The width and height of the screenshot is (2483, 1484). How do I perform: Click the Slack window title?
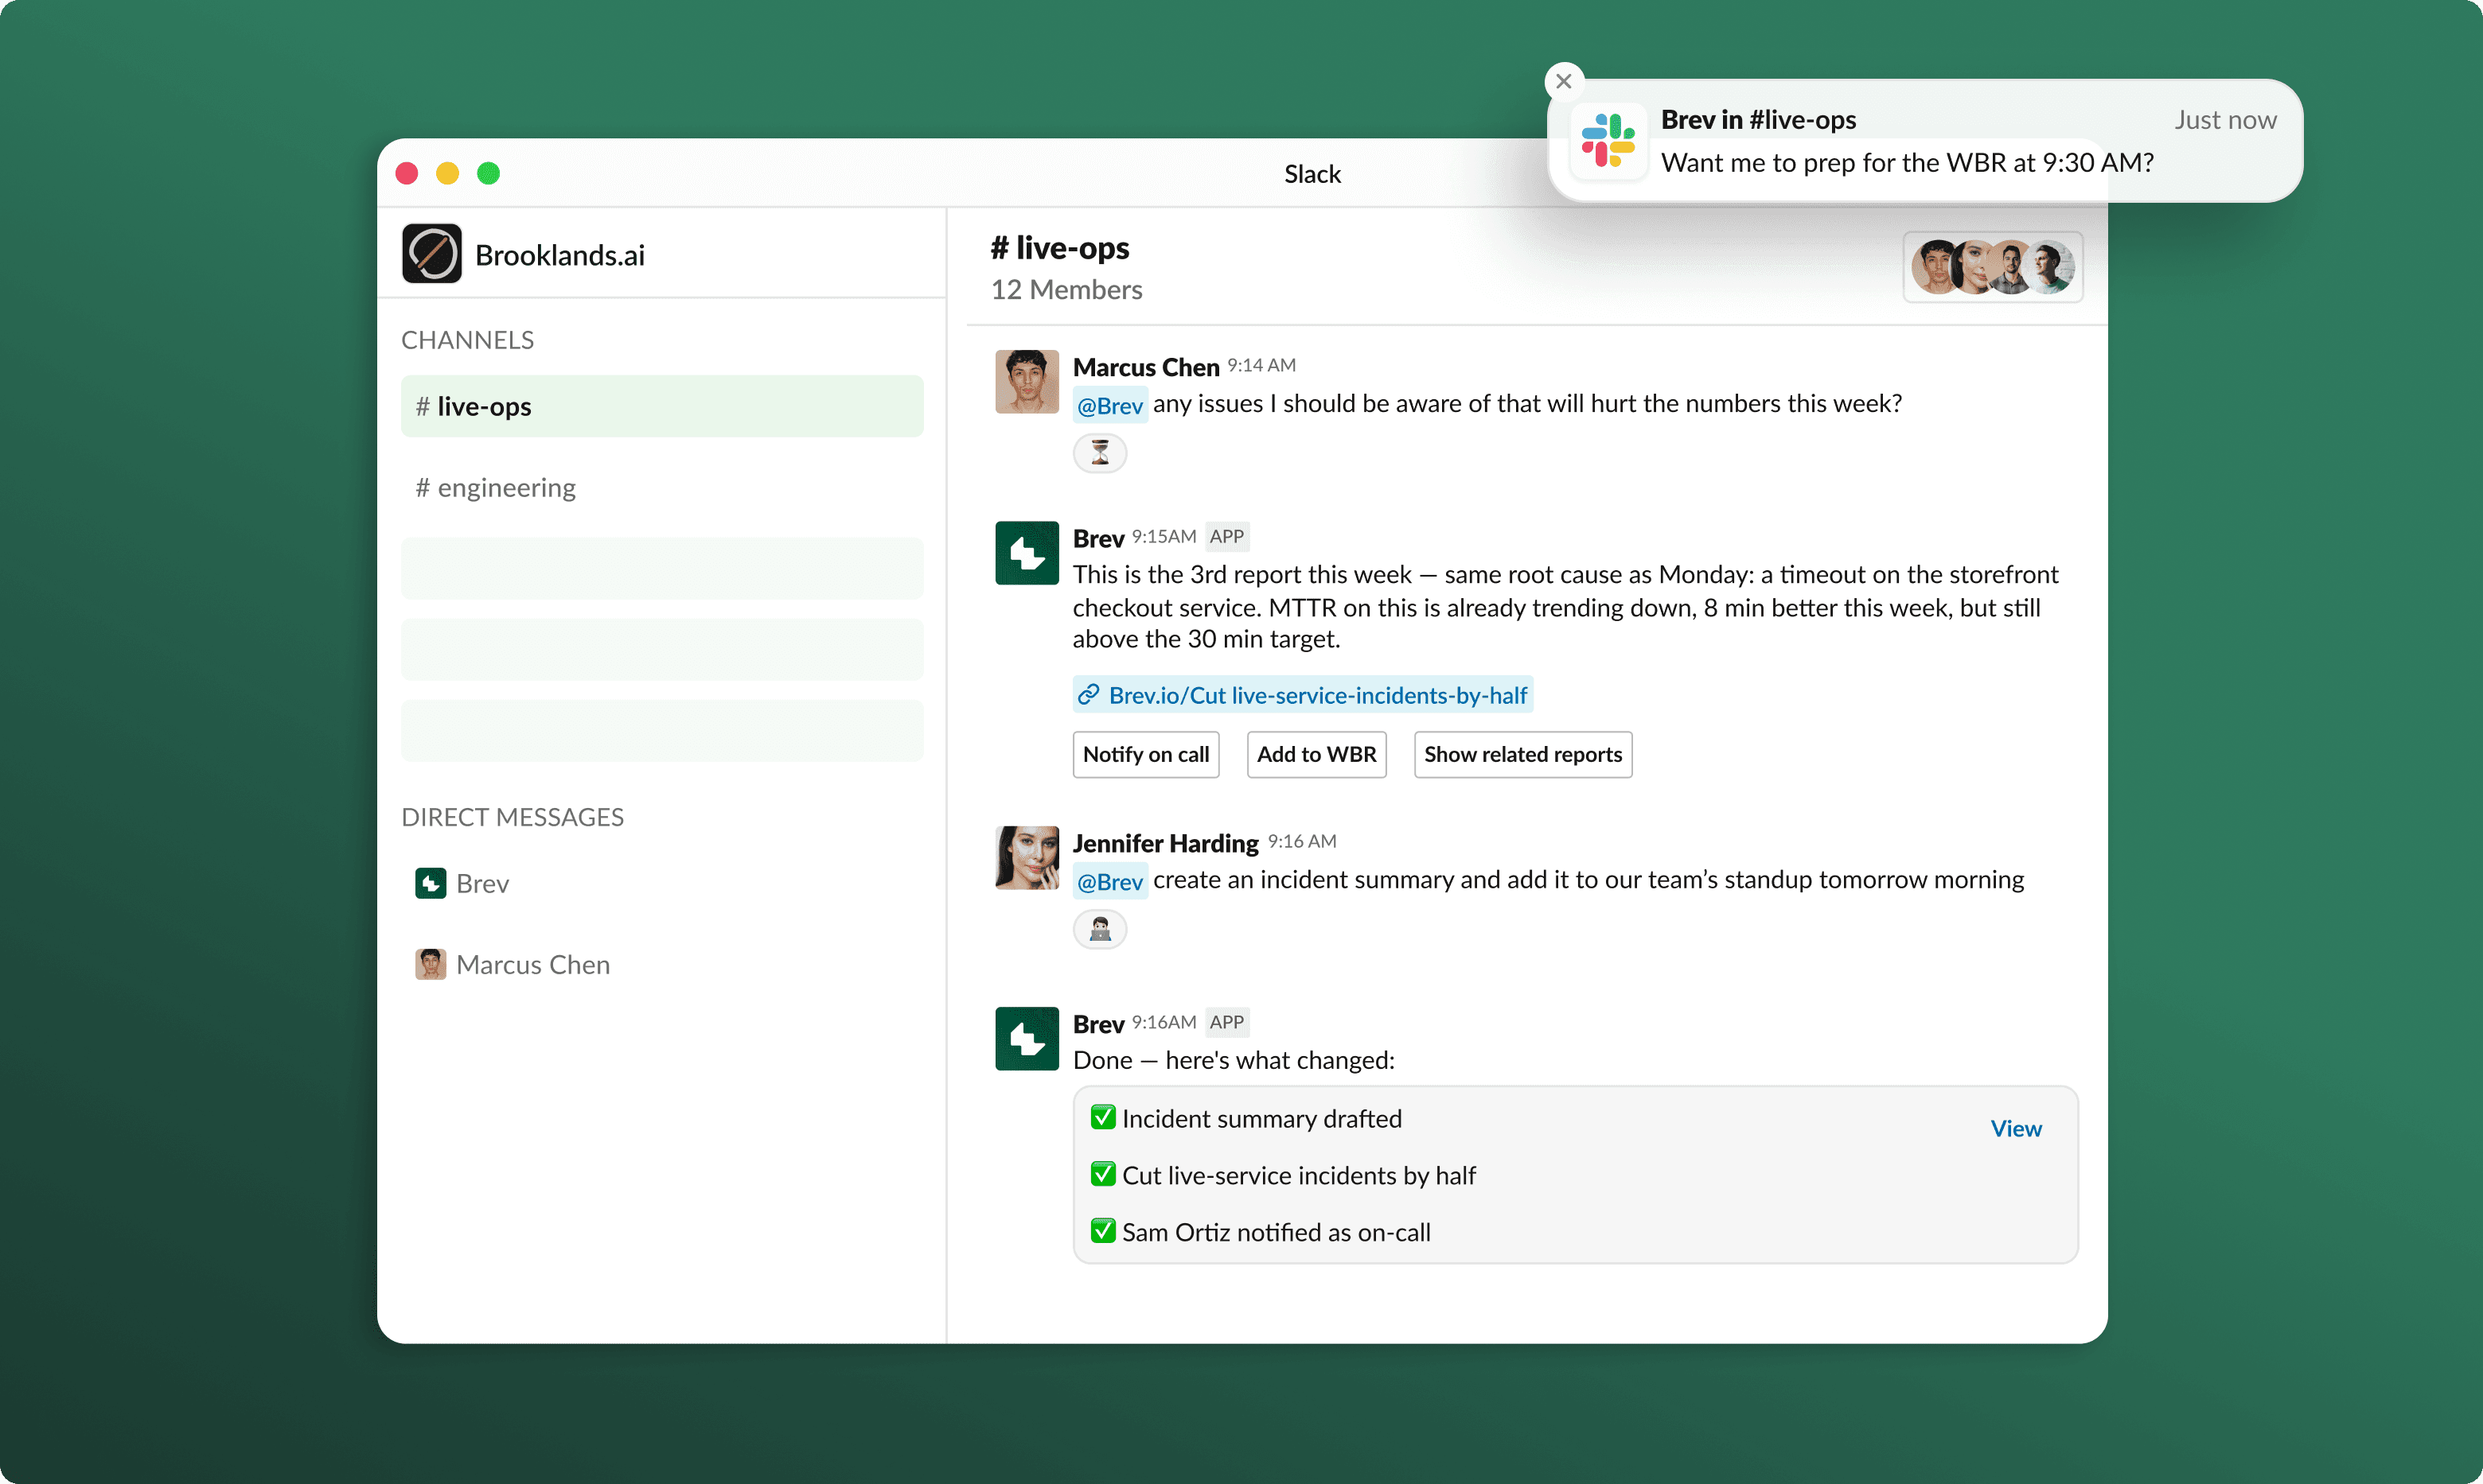[x=1312, y=174]
